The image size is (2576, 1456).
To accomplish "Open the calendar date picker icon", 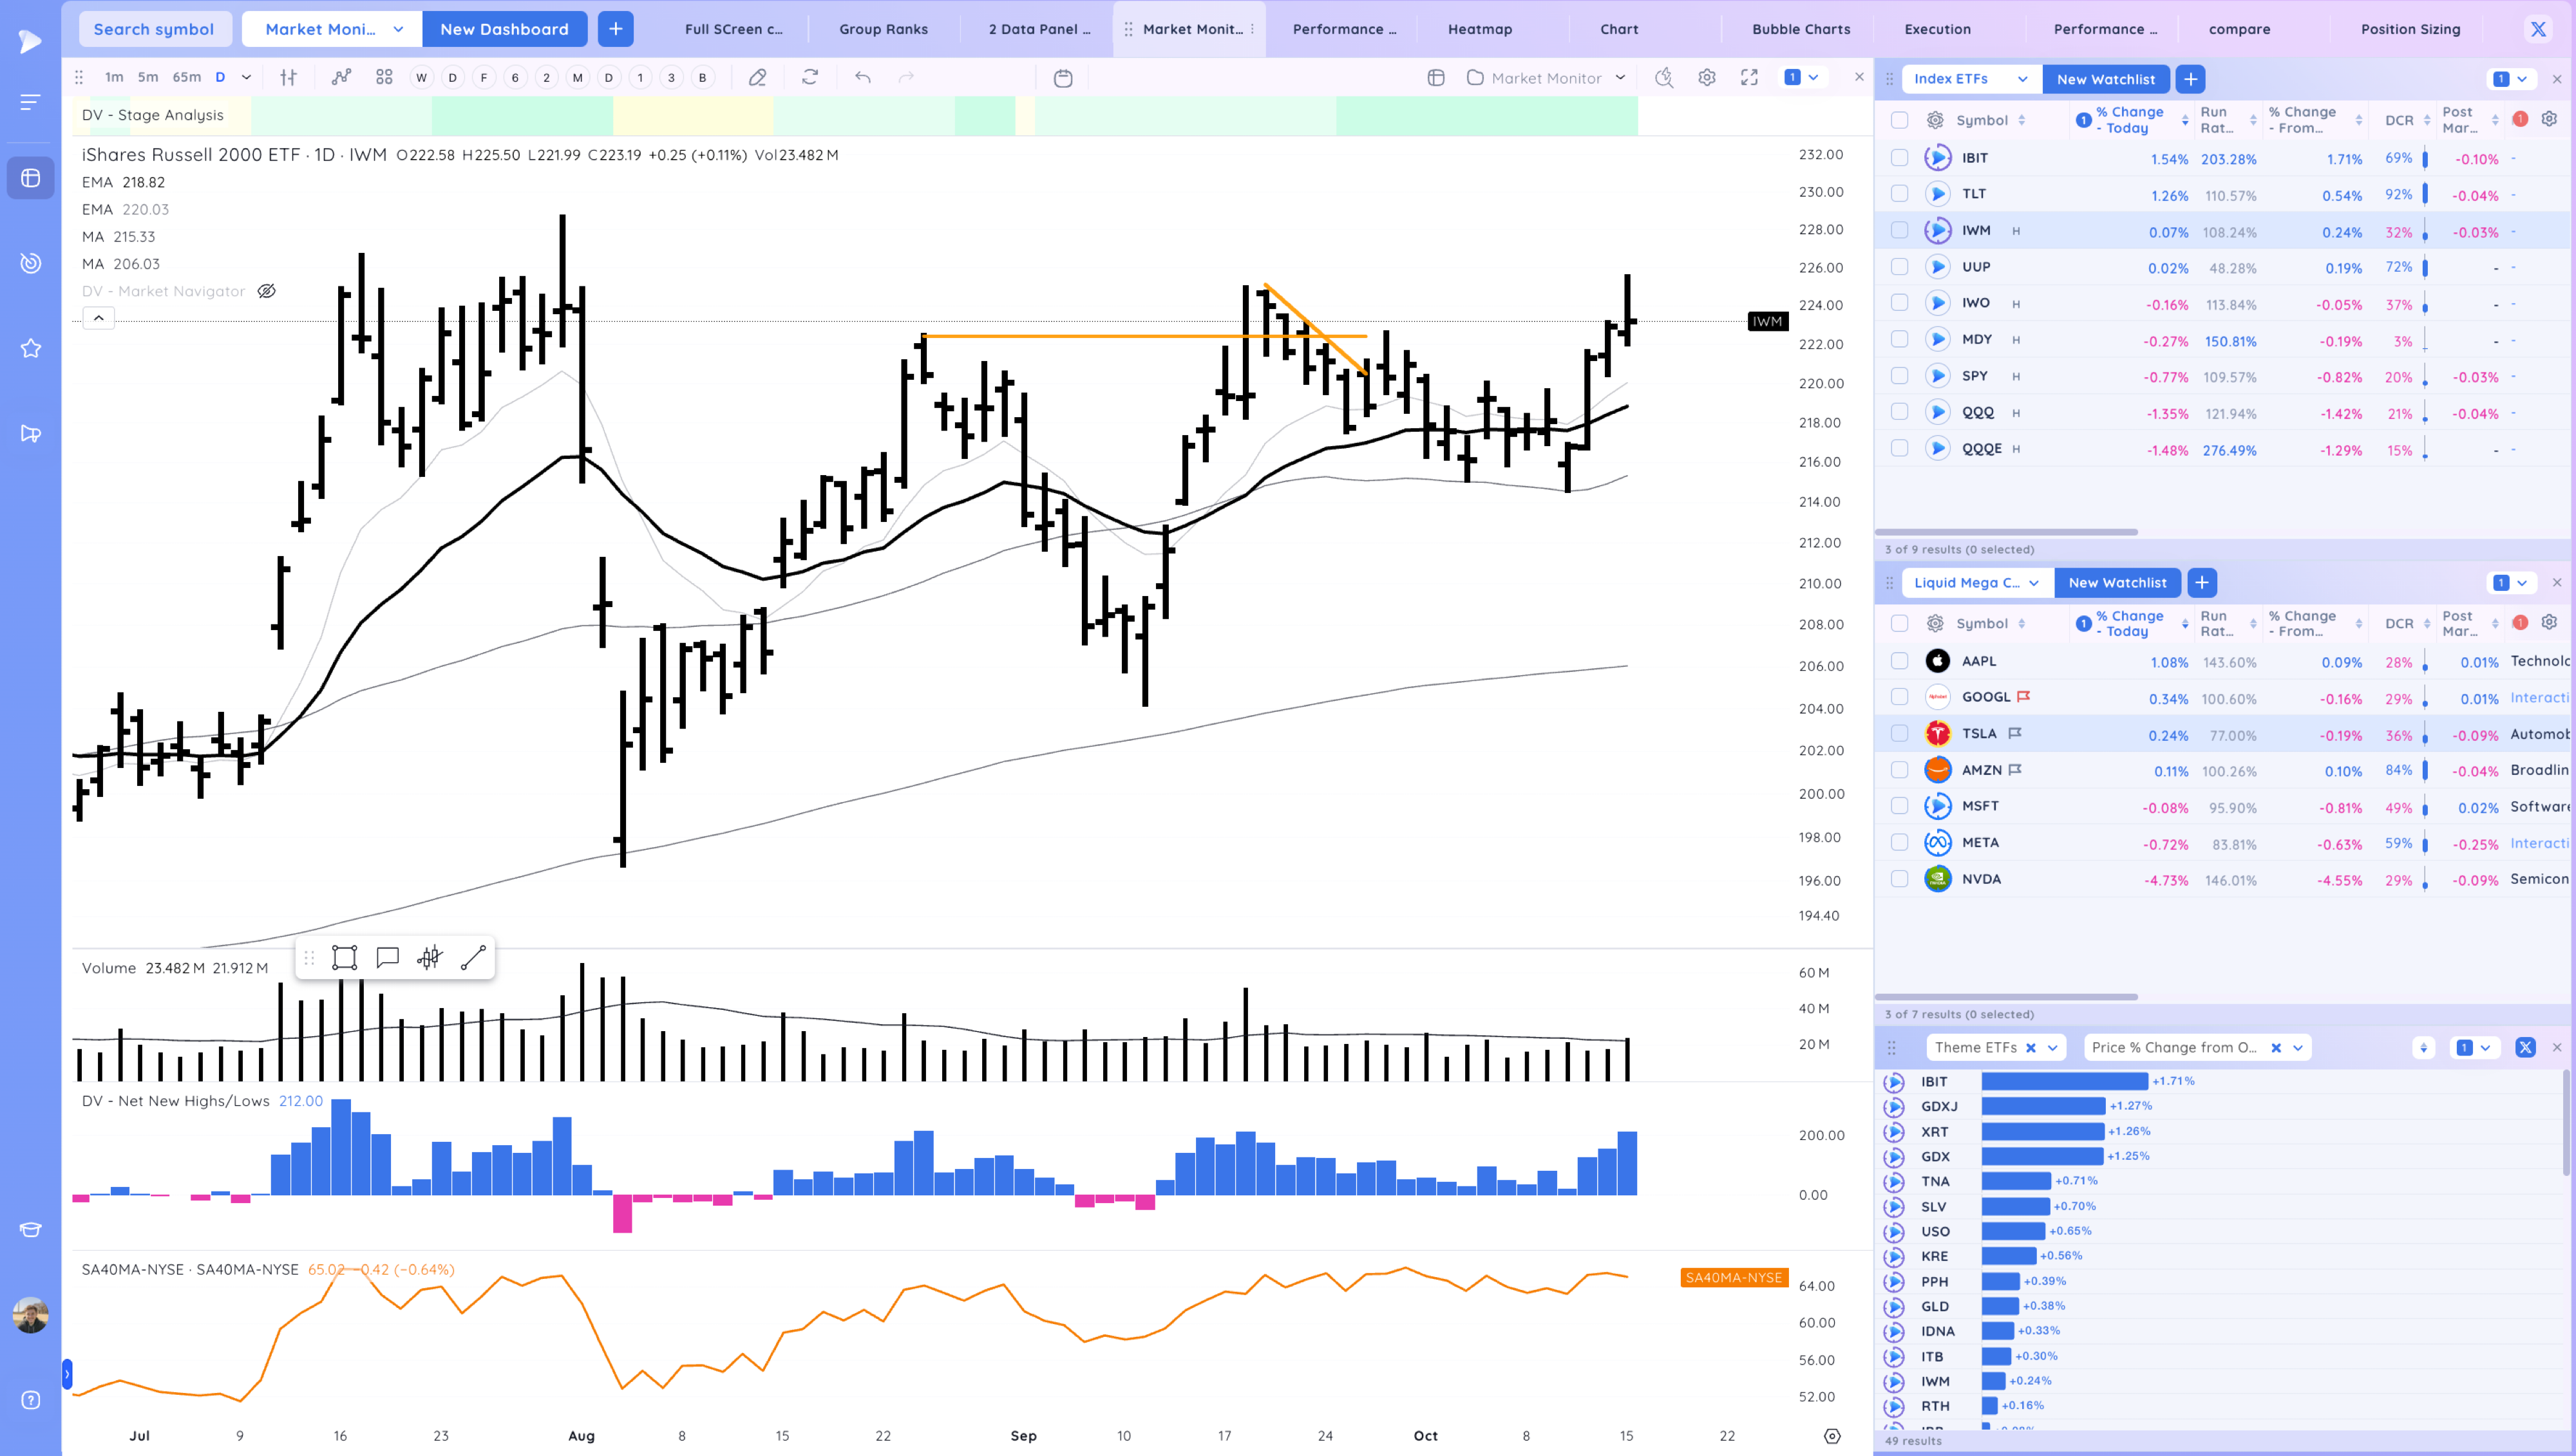I will pos(1063,78).
